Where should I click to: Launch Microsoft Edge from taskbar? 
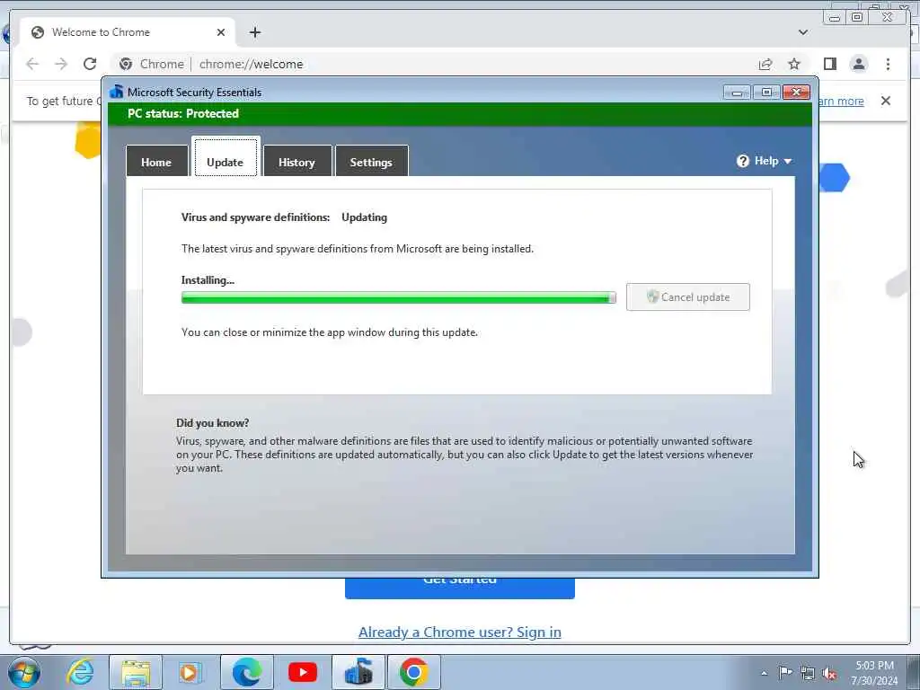click(247, 672)
